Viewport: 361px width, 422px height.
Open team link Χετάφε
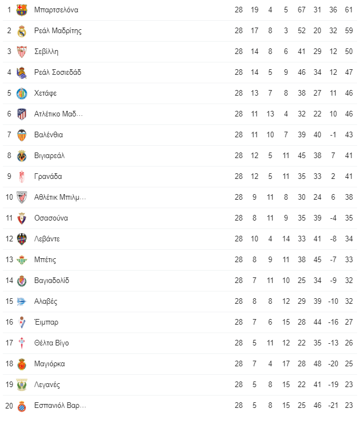(x=46, y=93)
